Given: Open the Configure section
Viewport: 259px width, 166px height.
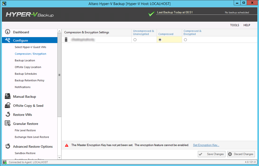Looking at the screenshot, I should pyautogui.click(x=30, y=40).
